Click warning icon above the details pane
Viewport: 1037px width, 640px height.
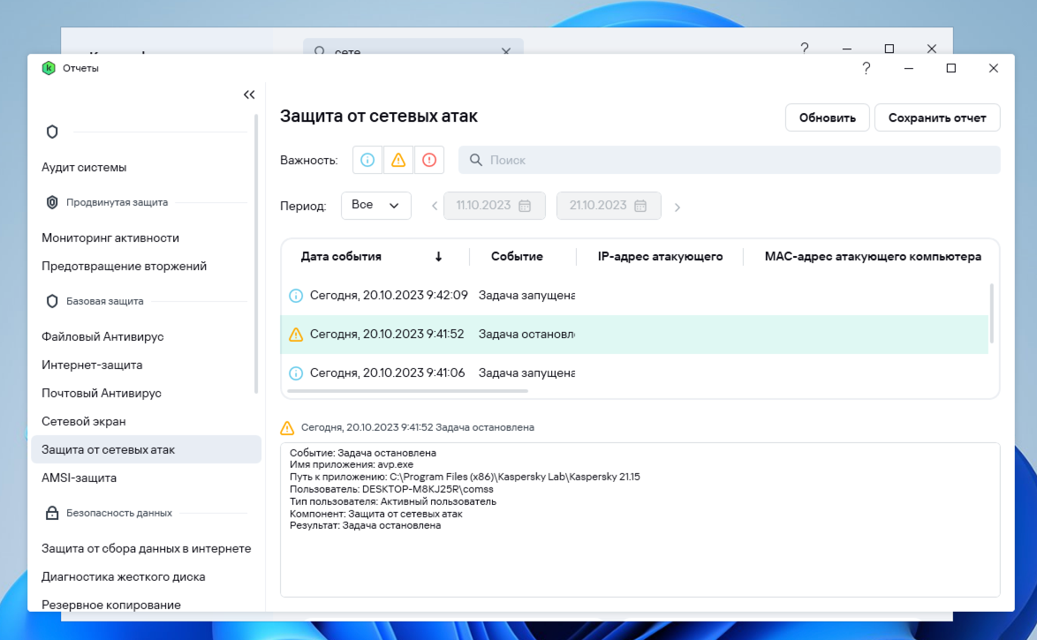(x=287, y=428)
